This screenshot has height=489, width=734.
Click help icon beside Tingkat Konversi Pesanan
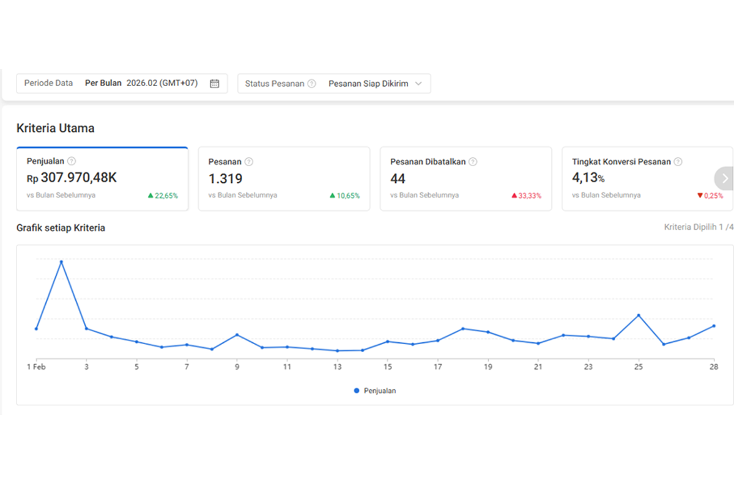(x=678, y=162)
